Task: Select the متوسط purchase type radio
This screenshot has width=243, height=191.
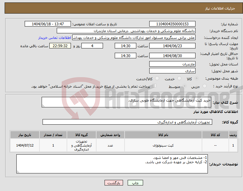Action: pyautogui.click(x=184, y=86)
